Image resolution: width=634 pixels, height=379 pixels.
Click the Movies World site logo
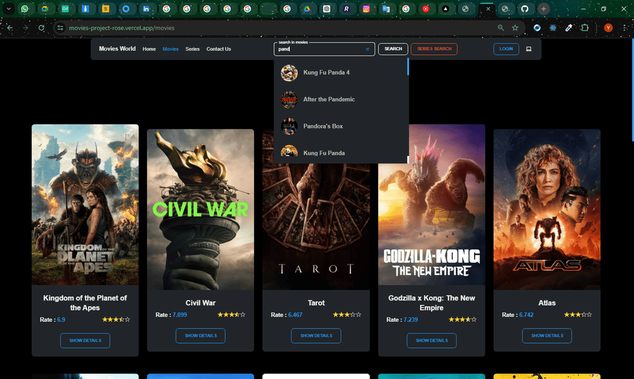click(117, 48)
